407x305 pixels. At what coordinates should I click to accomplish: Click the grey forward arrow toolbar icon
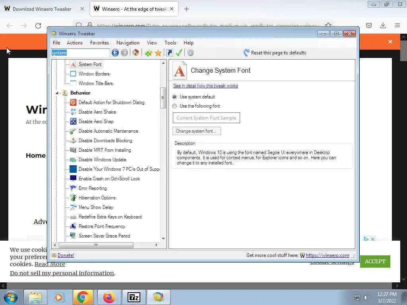click(x=124, y=53)
